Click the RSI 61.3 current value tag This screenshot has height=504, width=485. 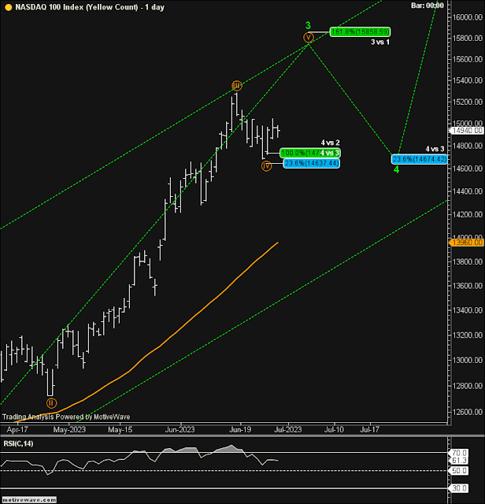pyautogui.click(x=459, y=460)
